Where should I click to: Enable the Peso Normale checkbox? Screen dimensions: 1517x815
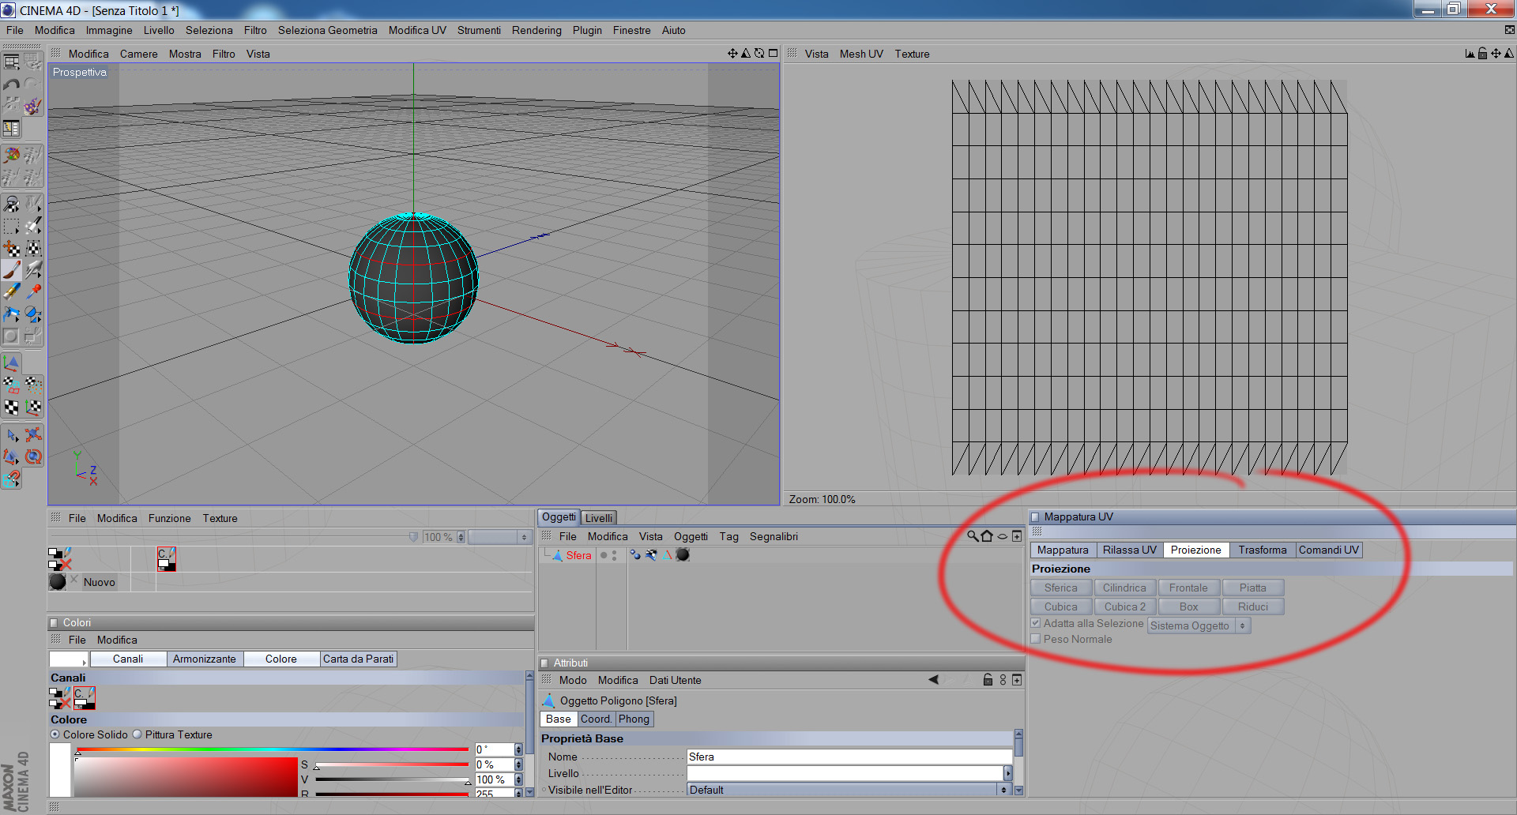tap(1036, 639)
